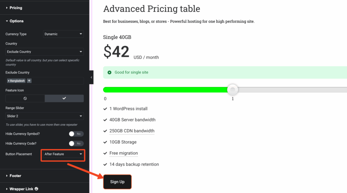
Task: Open the Range Slider dropdown
Action: tap(44, 116)
